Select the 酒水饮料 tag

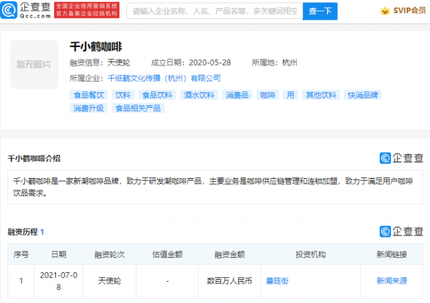(x=199, y=95)
